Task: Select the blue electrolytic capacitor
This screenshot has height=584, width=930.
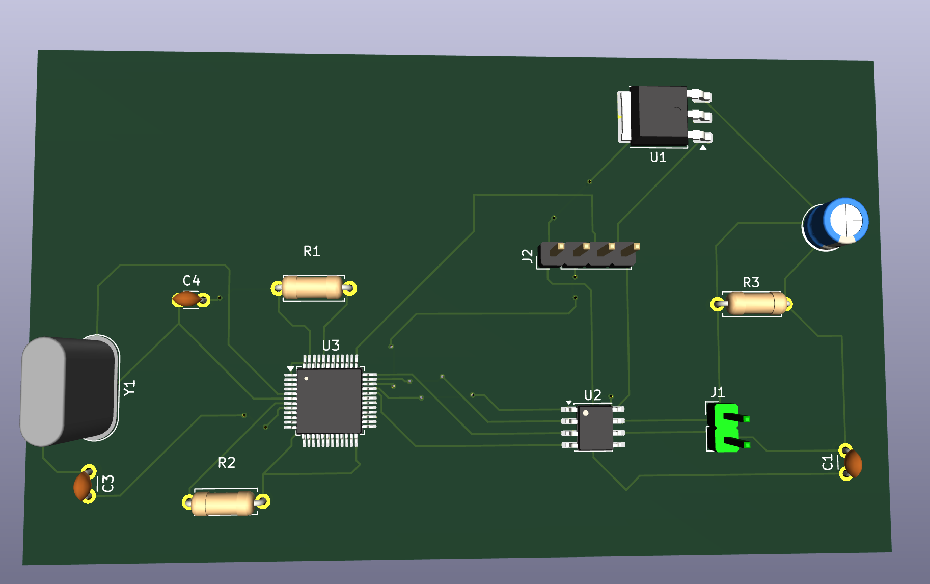Action: pos(836,224)
